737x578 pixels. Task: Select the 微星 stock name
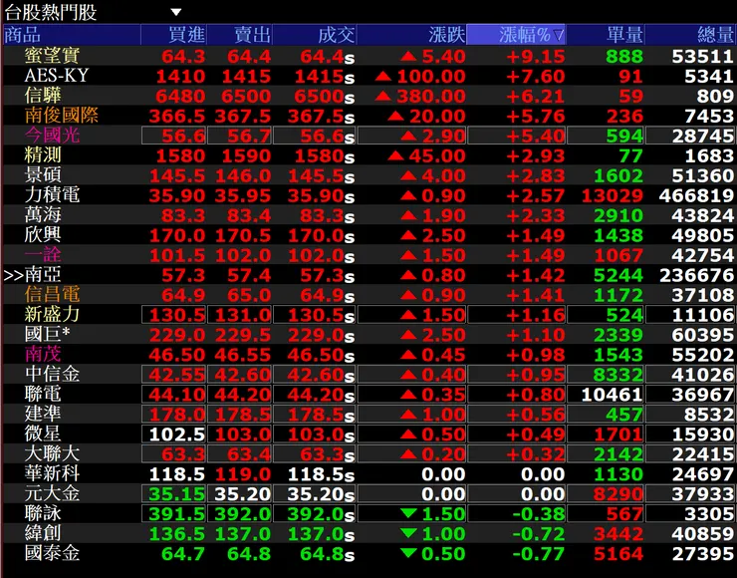[x=43, y=433]
